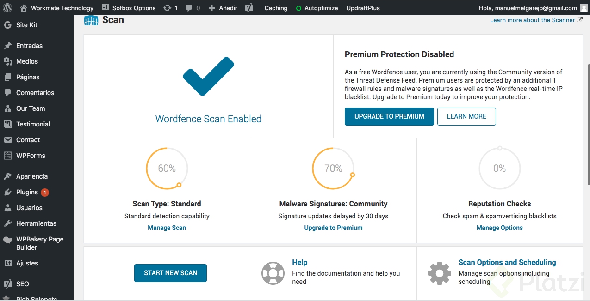The width and height of the screenshot is (590, 301).
Task: Click the gear icon for Scan Options
Action: click(439, 273)
